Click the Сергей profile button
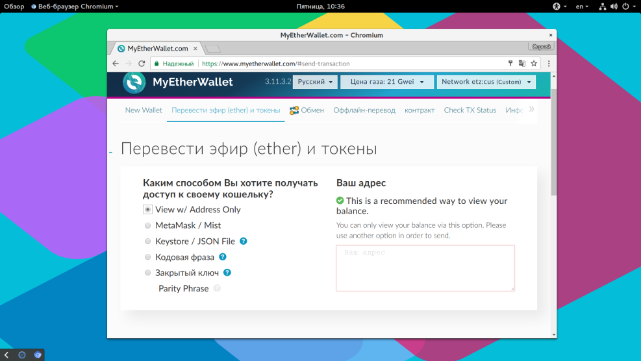Image resolution: width=641 pixels, height=361 pixels. tap(541, 47)
